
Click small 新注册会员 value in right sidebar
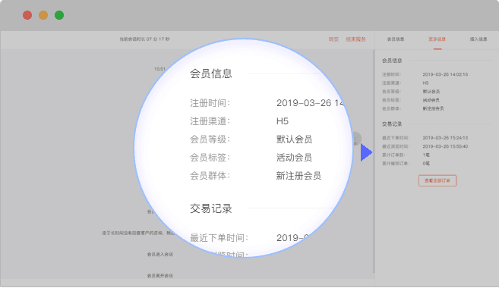[x=433, y=108]
